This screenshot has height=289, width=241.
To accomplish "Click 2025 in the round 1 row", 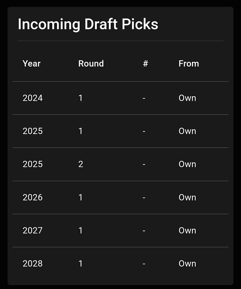I will click(x=32, y=131).
